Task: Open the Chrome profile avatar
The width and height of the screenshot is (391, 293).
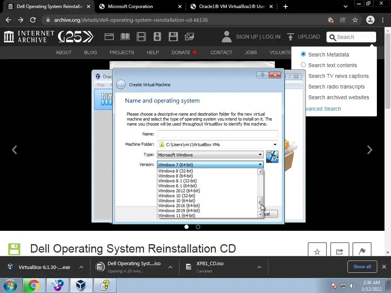Action: click(370, 20)
